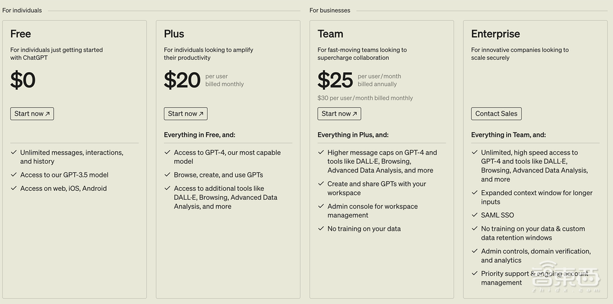Click the "$30 per user/month billed monthly" note
This screenshot has height=304, width=613.
[x=365, y=98]
